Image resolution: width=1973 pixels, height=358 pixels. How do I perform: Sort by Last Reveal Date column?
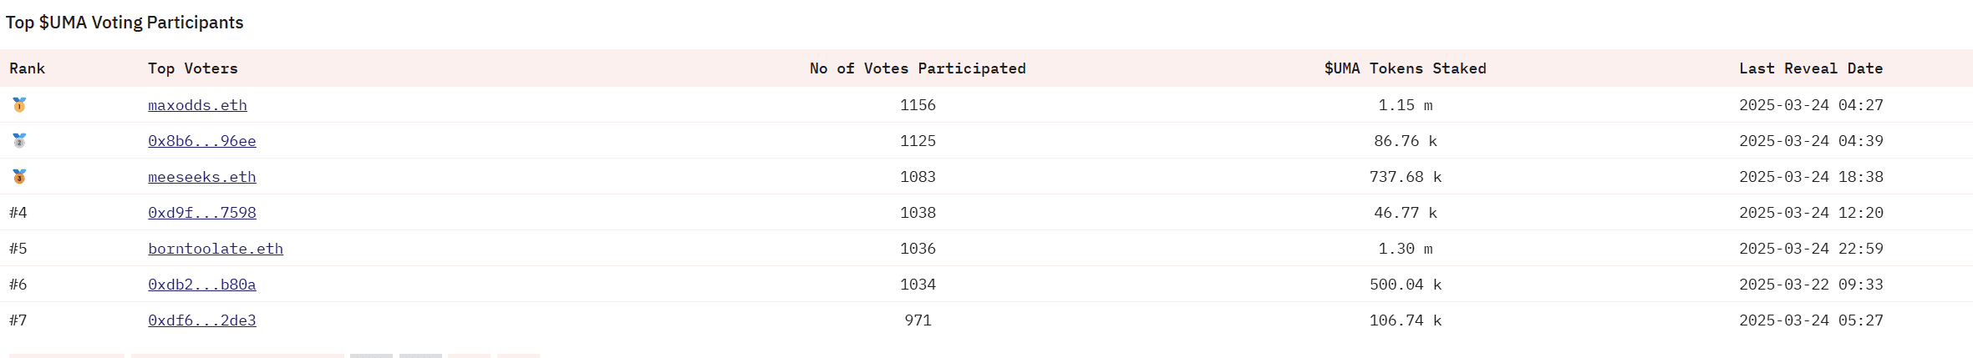point(1811,68)
